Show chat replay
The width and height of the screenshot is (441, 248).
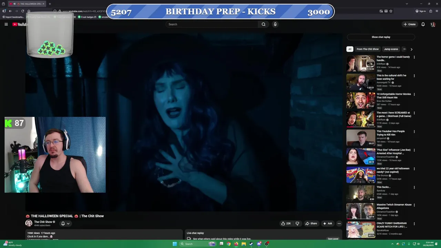(381, 37)
